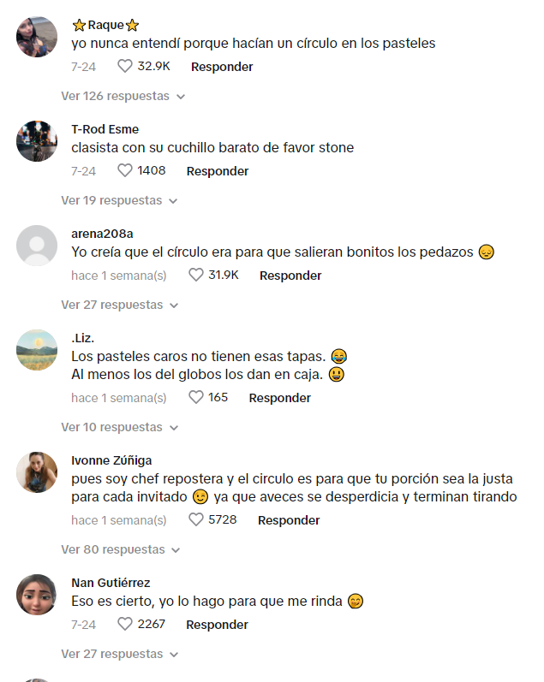Show the 10 replies under .Liz.
Image resolution: width=544 pixels, height=682 pixels.
pyautogui.click(x=120, y=428)
